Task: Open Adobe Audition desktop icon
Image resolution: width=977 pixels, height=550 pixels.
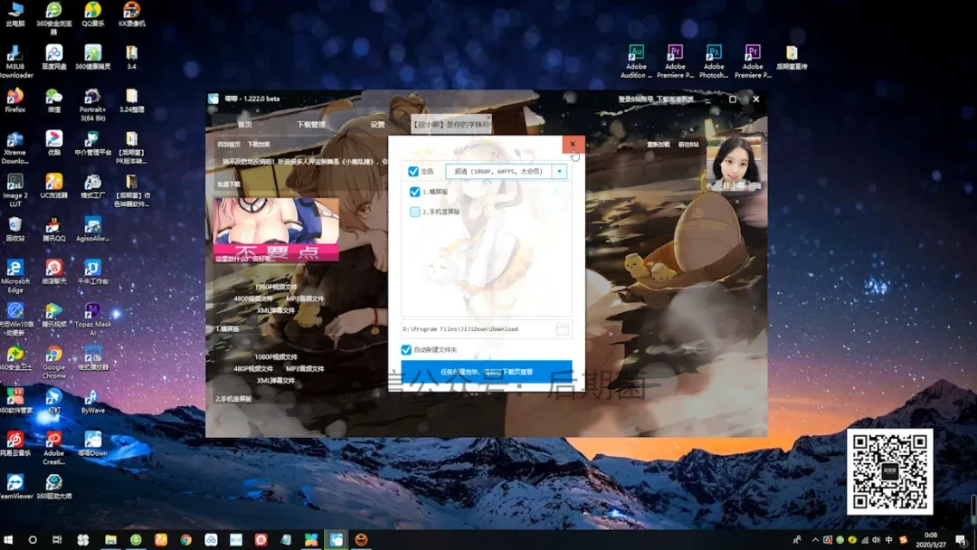Action: [x=636, y=61]
